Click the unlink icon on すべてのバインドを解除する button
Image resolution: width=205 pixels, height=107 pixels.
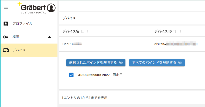pyautogui.click(x=180, y=63)
